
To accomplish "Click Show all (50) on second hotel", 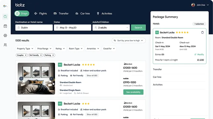I will (92, 114).
